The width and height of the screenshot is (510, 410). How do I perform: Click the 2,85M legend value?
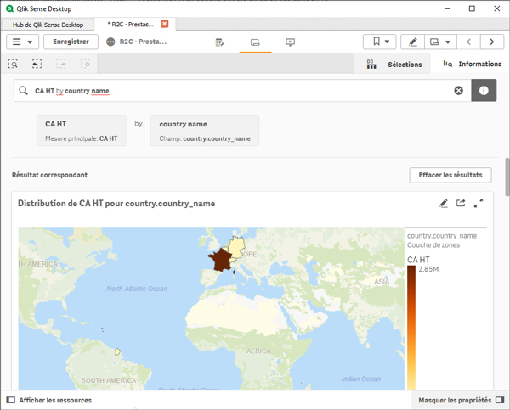(x=428, y=269)
